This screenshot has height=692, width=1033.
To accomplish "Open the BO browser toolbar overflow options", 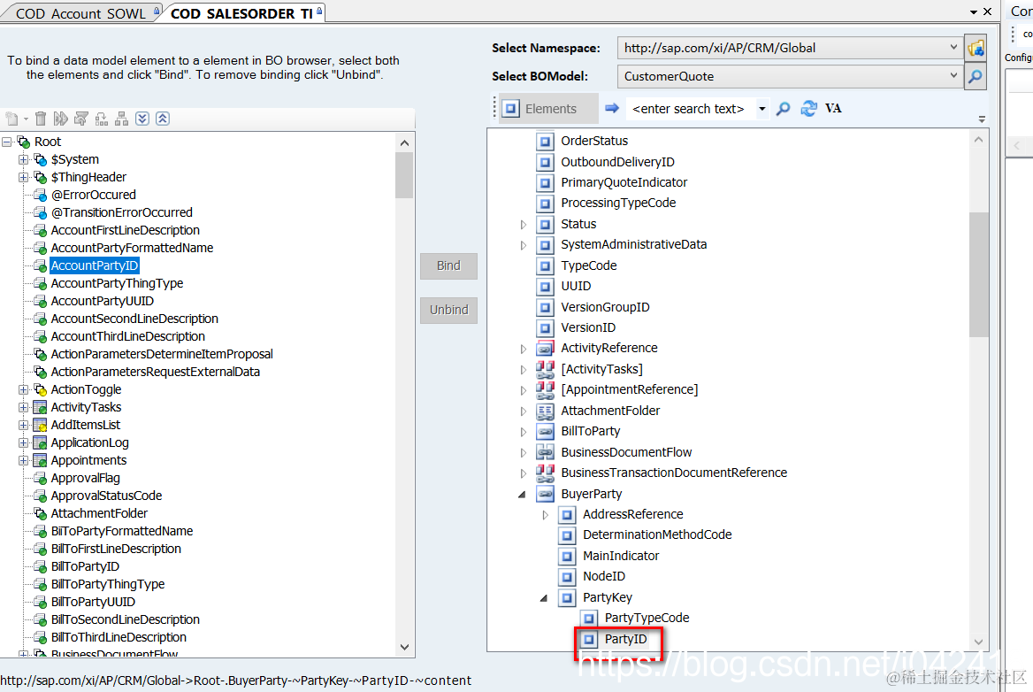I will pos(982,120).
